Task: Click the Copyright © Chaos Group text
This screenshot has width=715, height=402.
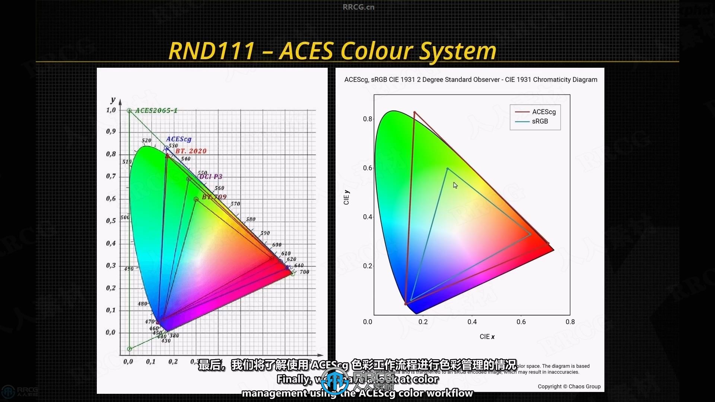Action: (x=569, y=386)
